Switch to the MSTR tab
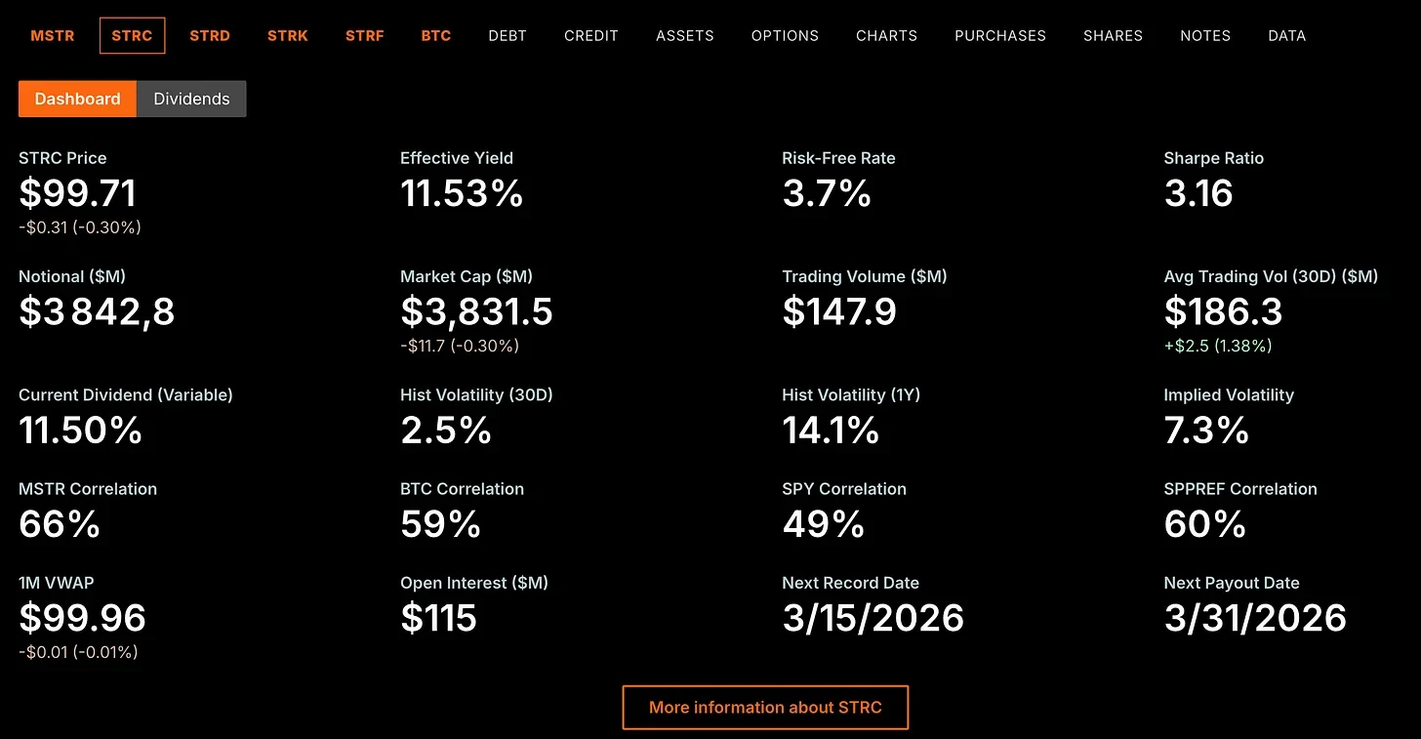The image size is (1421, 739). click(52, 35)
